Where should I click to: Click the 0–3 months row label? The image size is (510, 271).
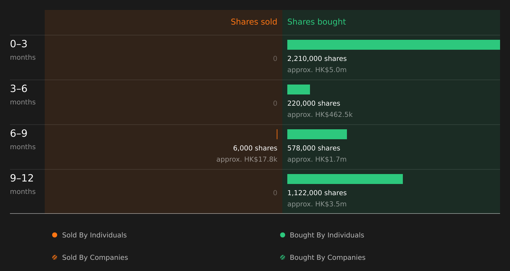[x=23, y=50]
